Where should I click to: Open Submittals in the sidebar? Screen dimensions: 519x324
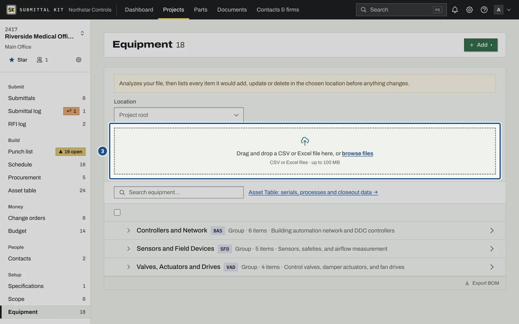tap(45, 98)
